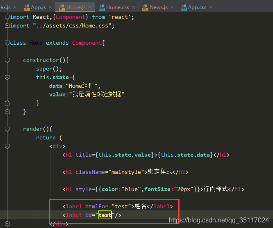Collapse the import React fold marker
This screenshot has width=273, height=228.
tap(7, 17)
